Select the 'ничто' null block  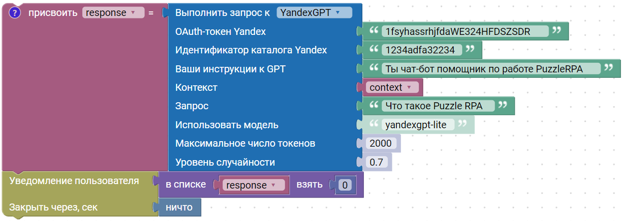pos(180,208)
